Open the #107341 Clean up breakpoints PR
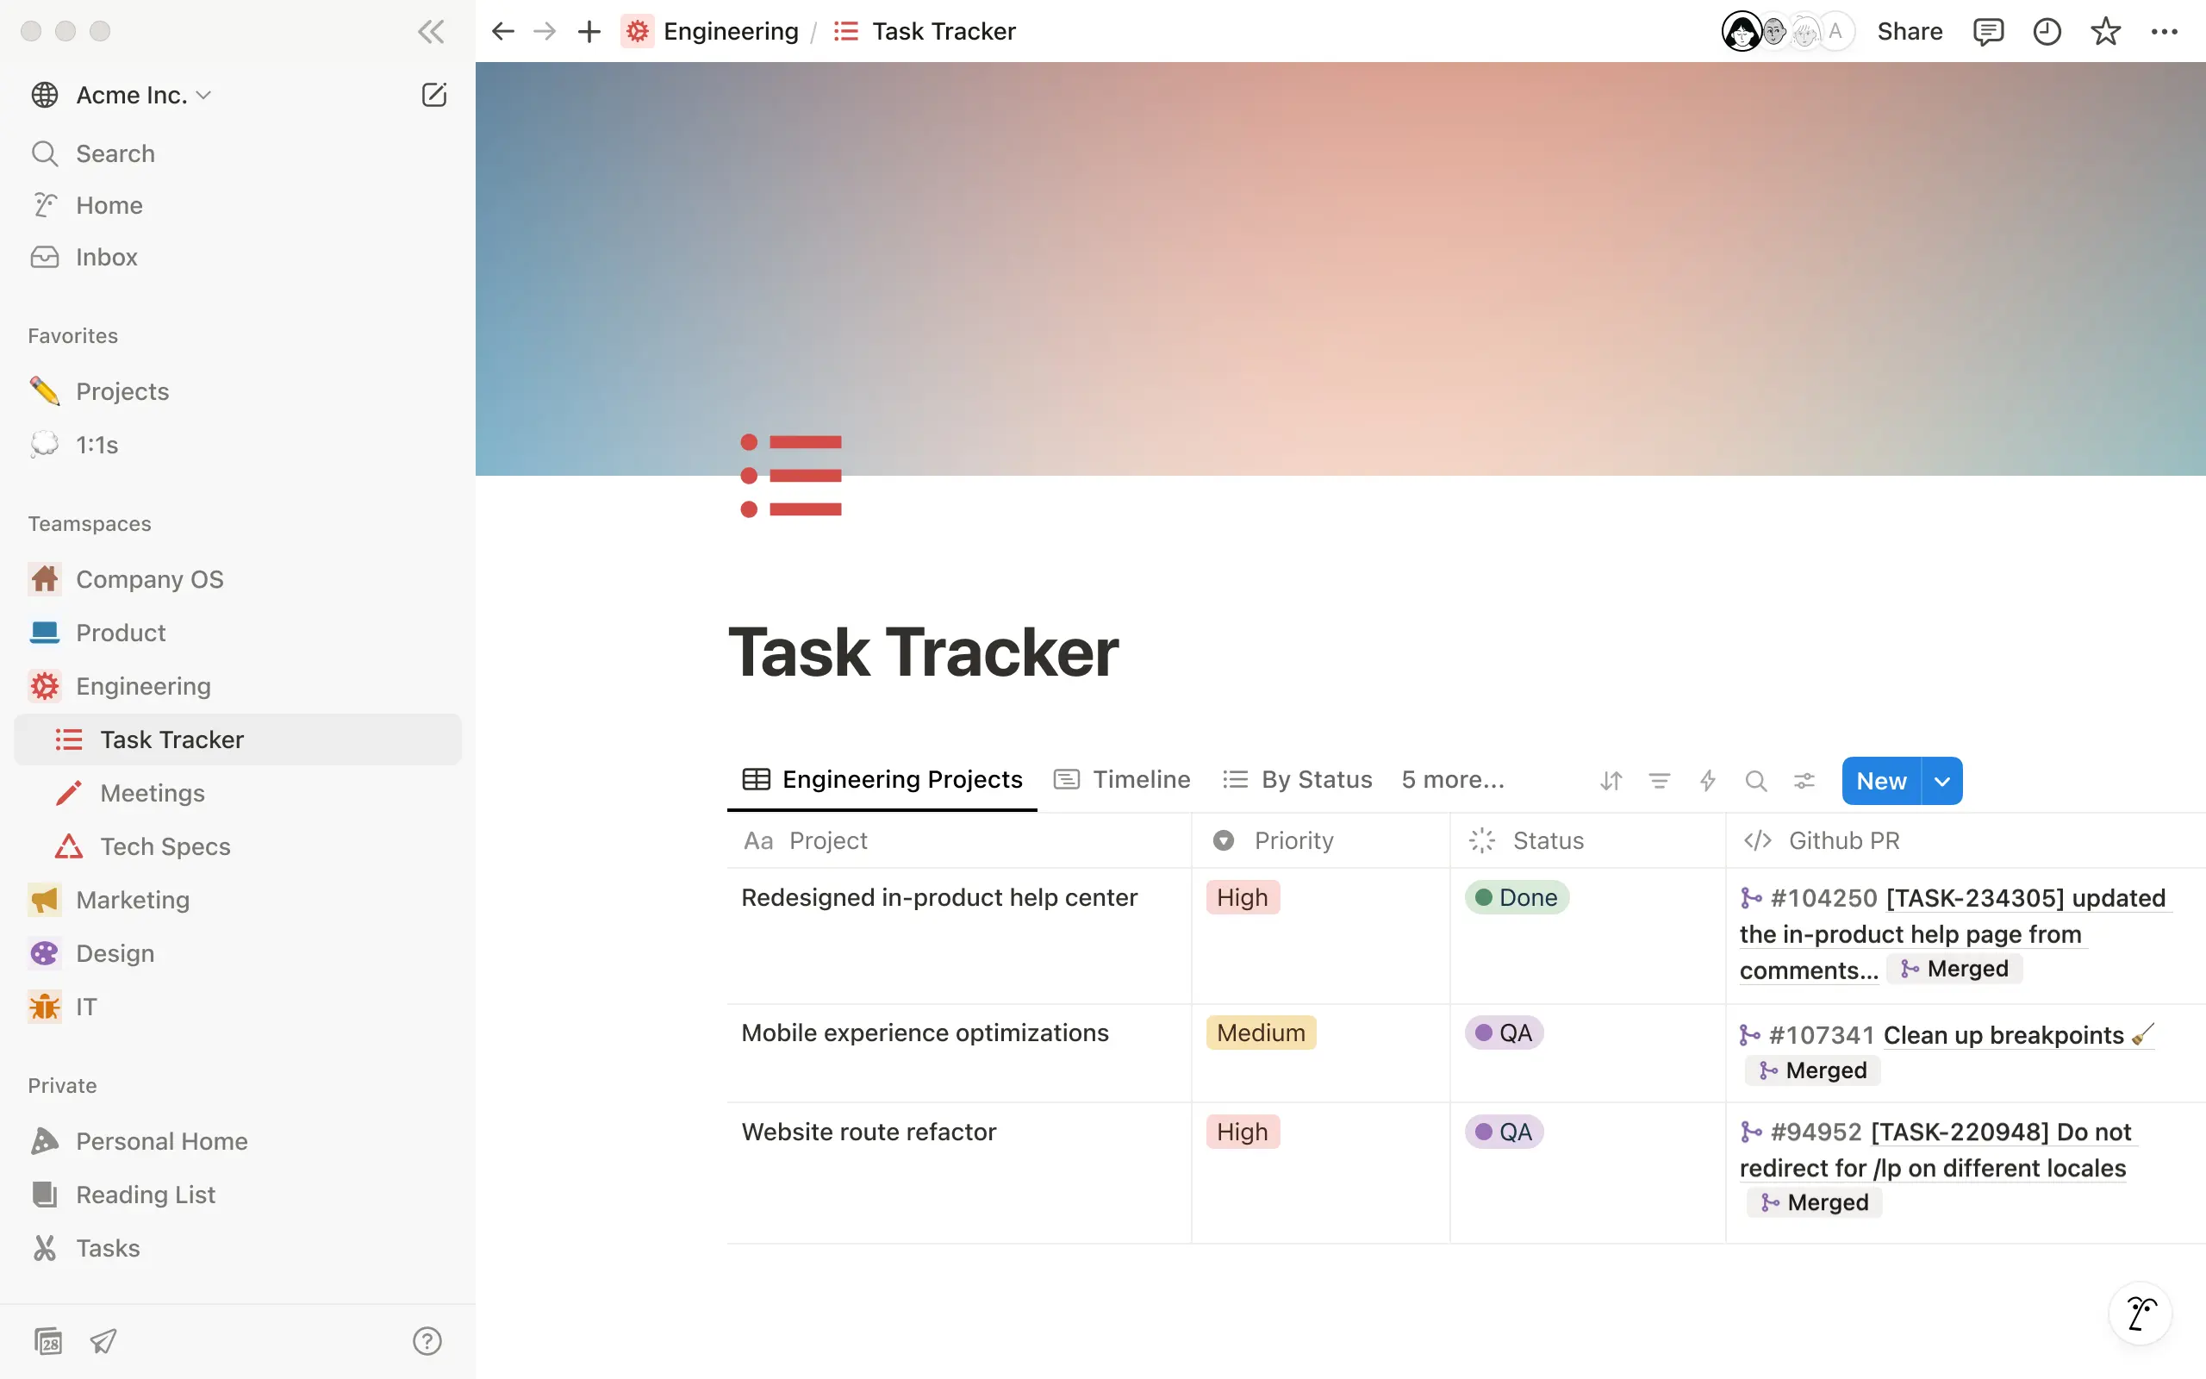Image resolution: width=2206 pixels, height=1379 pixels. 1947,1035
